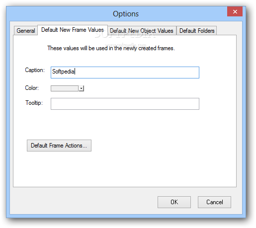This screenshot has height=228, width=256.
Task: Select the Default New Frame Values tab
Action: (x=73, y=30)
